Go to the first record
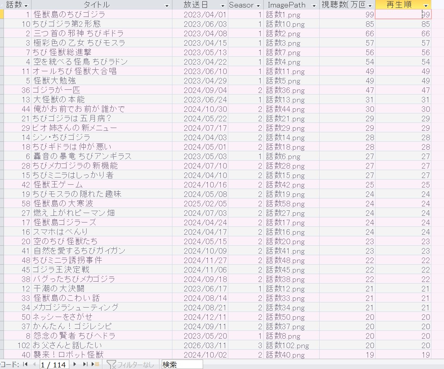This screenshot has height=369, width=444. coord(25,364)
